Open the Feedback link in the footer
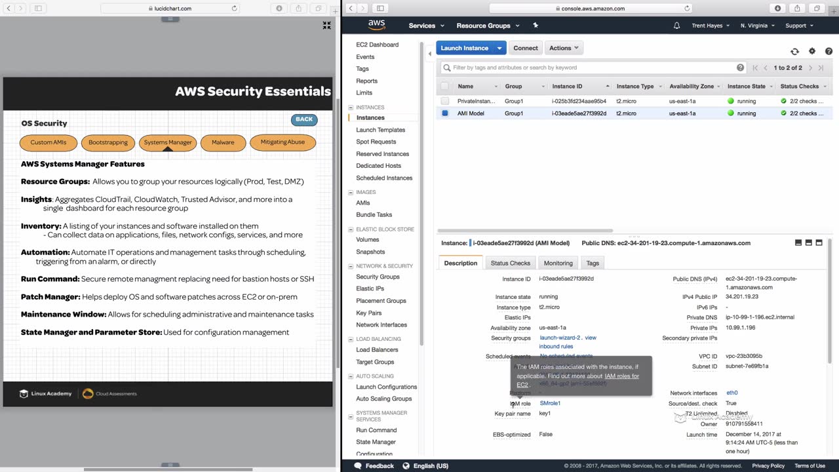The image size is (839, 472). pyautogui.click(x=374, y=466)
